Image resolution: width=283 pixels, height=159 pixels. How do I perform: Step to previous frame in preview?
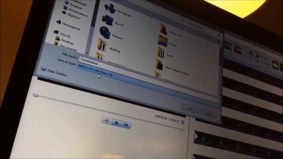[x=107, y=121]
